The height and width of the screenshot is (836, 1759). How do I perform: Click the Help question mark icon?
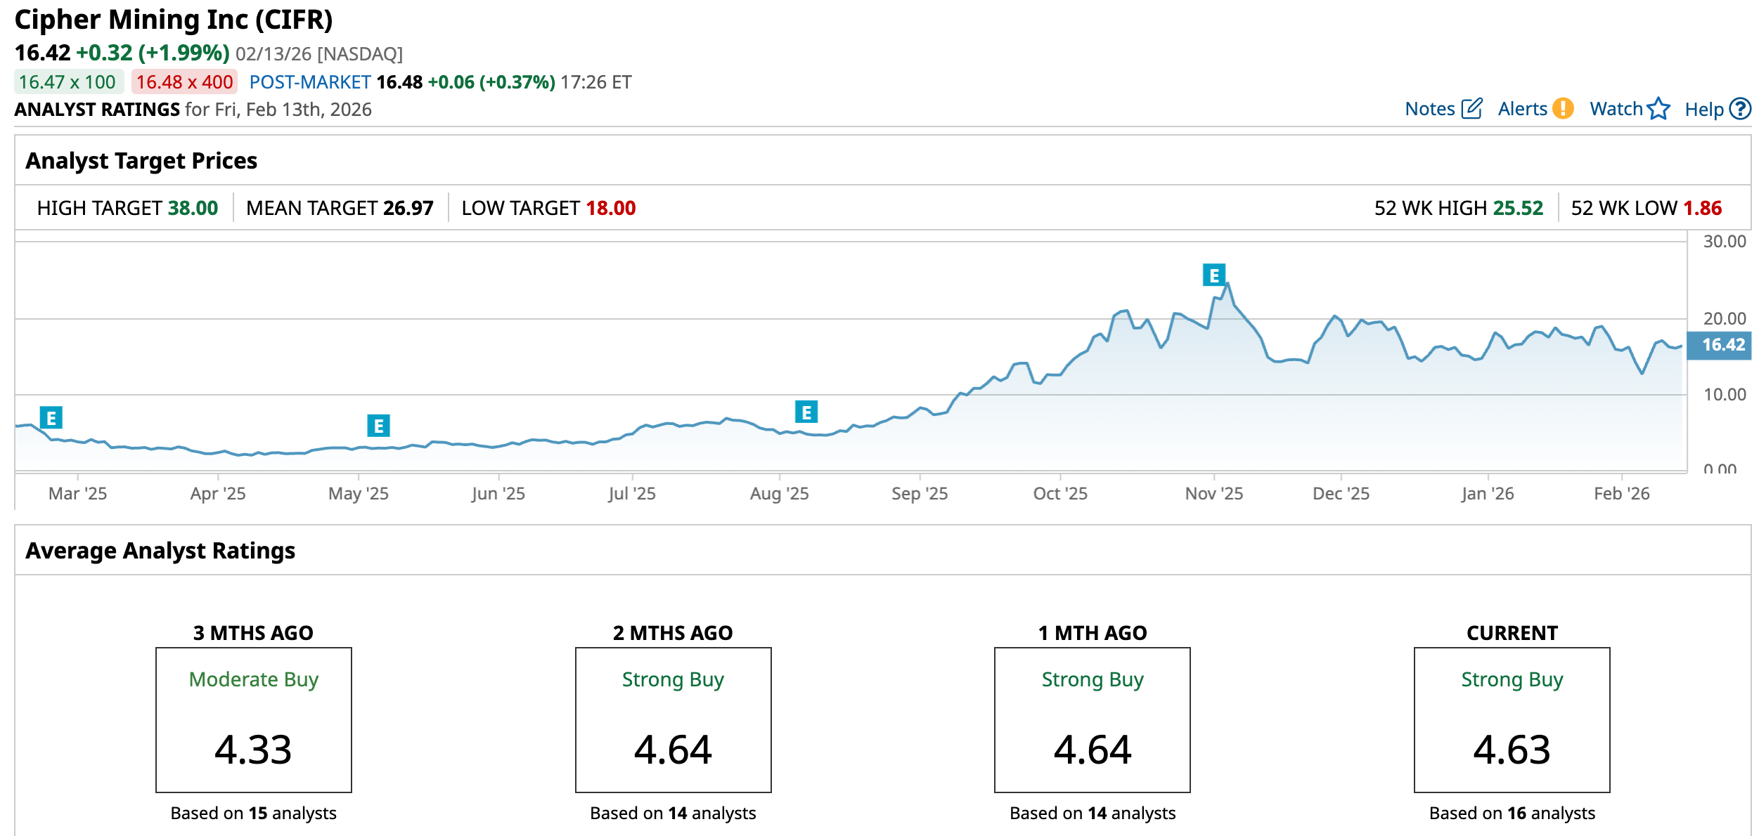tap(1740, 109)
